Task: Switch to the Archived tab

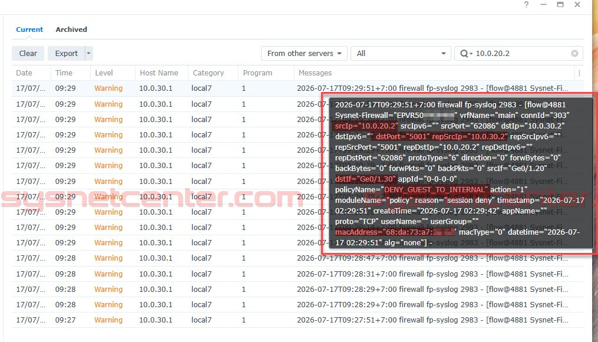Action: click(71, 29)
